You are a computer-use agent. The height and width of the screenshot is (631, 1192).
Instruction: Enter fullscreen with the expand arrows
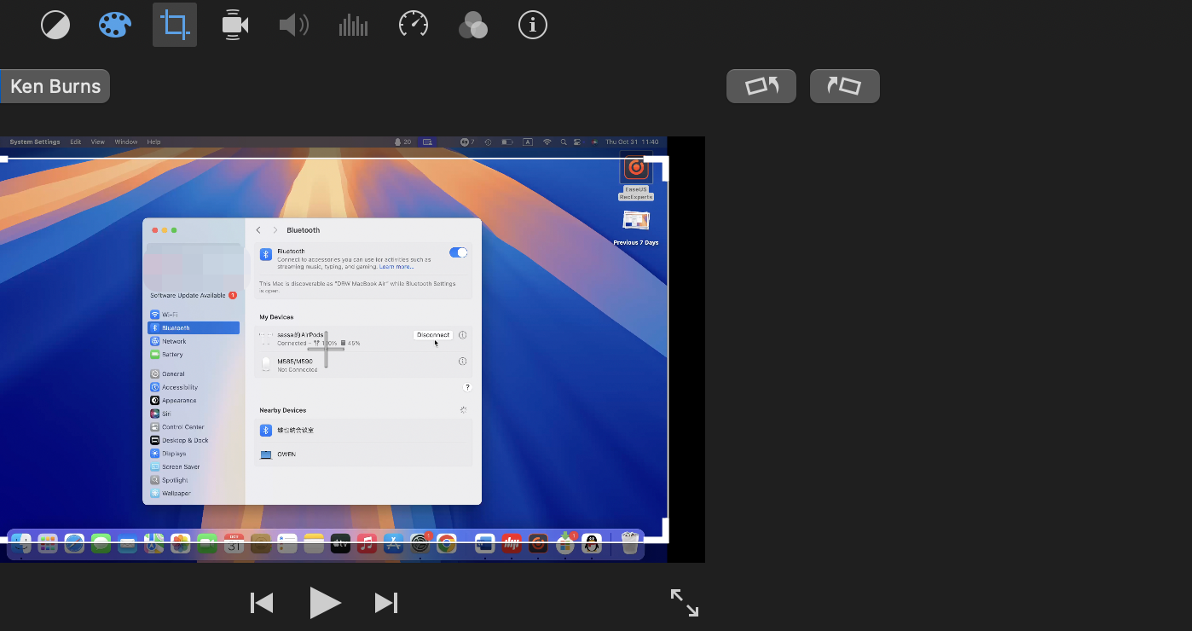[684, 603]
